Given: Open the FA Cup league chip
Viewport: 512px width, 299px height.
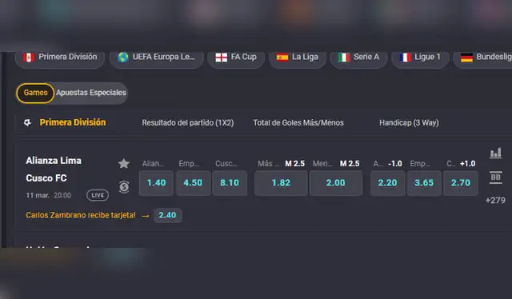Looking at the screenshot, I should [236, 58].
